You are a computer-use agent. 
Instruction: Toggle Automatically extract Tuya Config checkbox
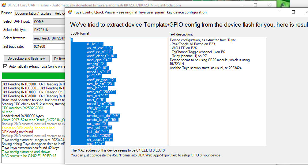[5, 66]
